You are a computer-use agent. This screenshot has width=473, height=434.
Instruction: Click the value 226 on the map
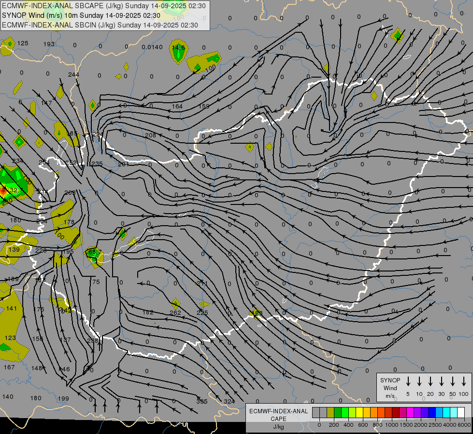tap(41, 251)
